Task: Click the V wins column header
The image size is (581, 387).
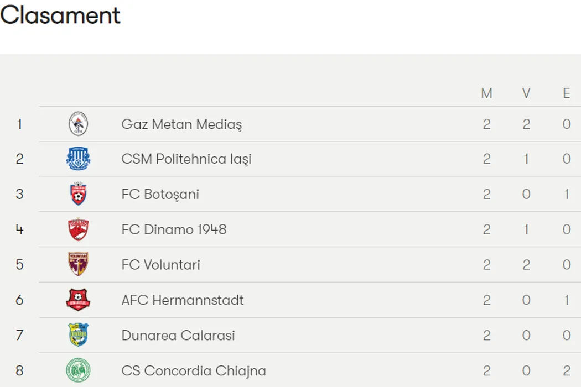Action: (526, 93)
